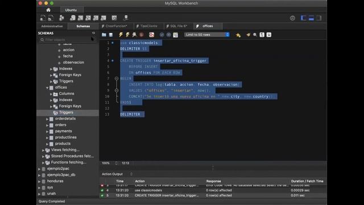Create a new function icon
The width and height of the screenshot is (364, 205).
(x=104, y=18)
